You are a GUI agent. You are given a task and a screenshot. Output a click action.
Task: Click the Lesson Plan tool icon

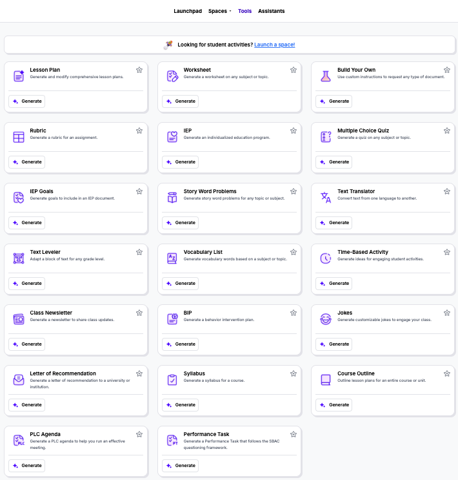(x=19, y=76)
